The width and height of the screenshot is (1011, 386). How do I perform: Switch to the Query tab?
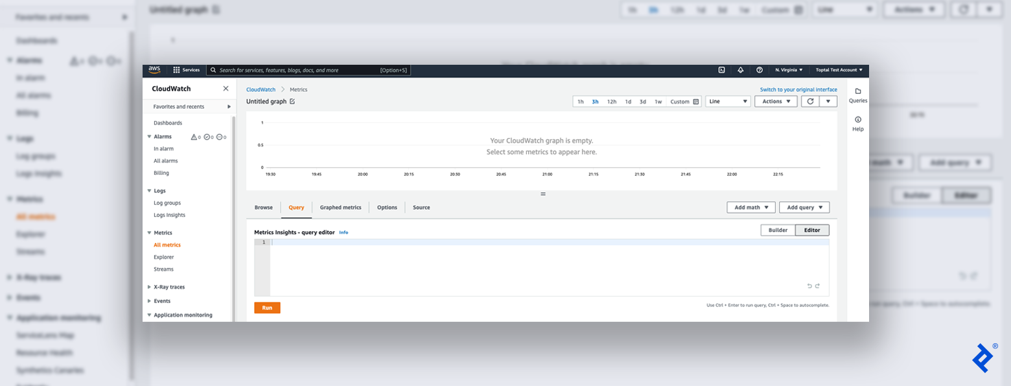click(296, 207)
